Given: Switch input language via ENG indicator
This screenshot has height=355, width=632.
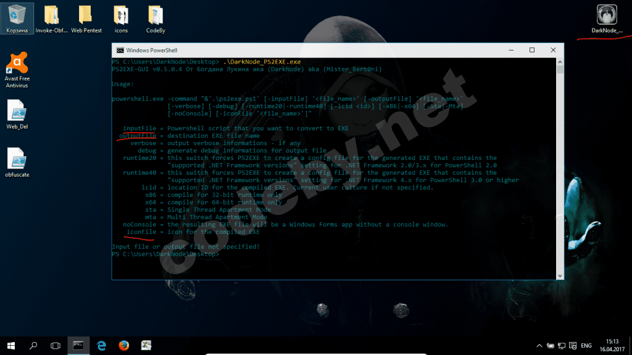Looking at the screenshot, I should 586,346.
